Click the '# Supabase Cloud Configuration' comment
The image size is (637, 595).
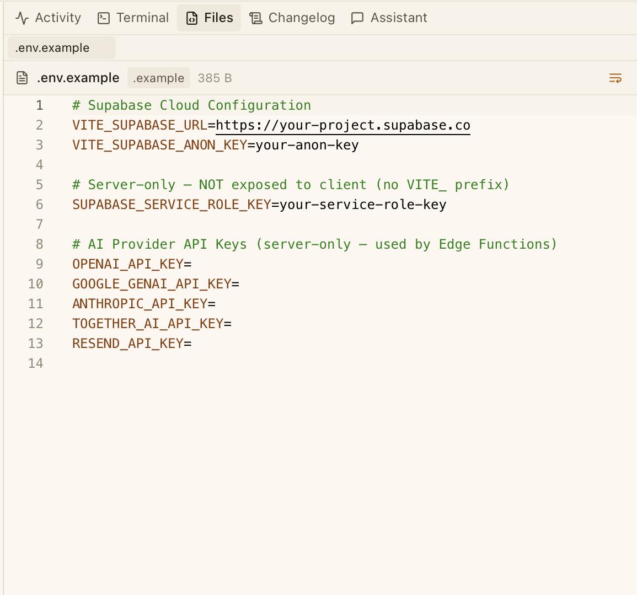tap(191, 105)
